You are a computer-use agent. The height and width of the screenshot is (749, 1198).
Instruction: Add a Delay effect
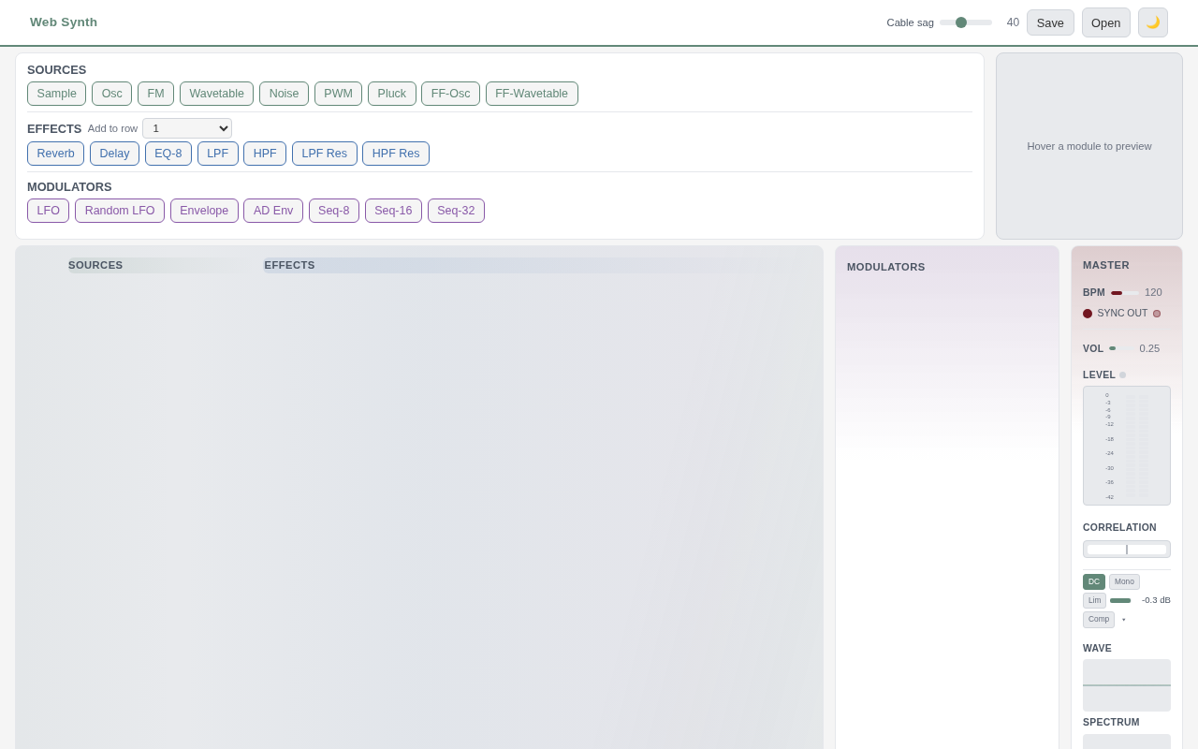[x=114, y=154]
